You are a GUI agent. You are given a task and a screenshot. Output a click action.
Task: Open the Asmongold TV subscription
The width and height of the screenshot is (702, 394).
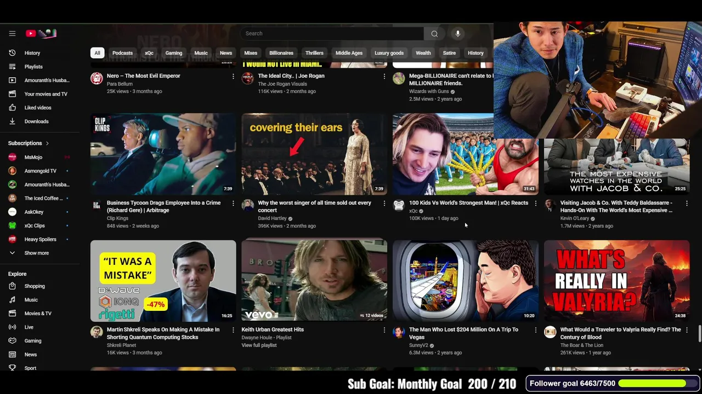click(x=39, y=171)
